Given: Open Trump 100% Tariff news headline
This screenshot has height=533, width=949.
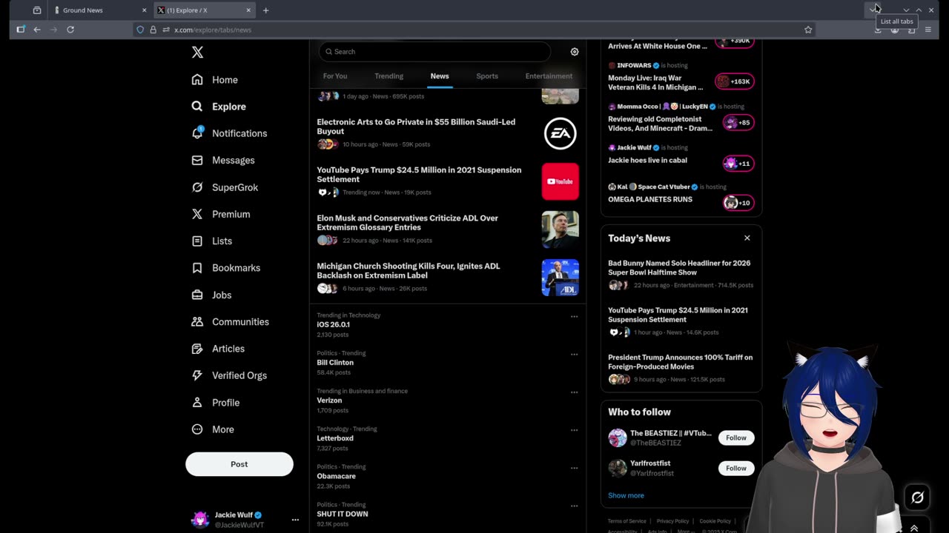Looking at the screenshot, I should (680, 362).
